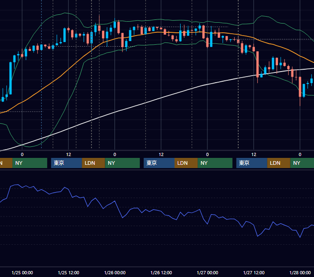Screen dimensions: 314x277
Task: Select the LDN block after second 東京
Action: (186, 163)
